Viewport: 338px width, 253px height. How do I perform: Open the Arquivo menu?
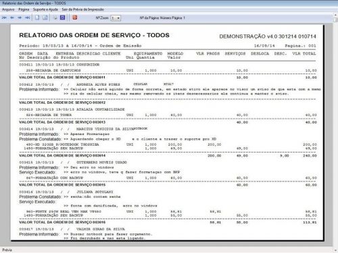pyautogui.click(x=8, y=9)
